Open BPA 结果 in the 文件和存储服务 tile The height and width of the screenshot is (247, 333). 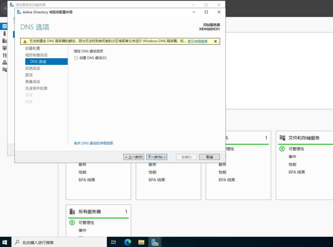pyautogui.click(x=297, y=172)
